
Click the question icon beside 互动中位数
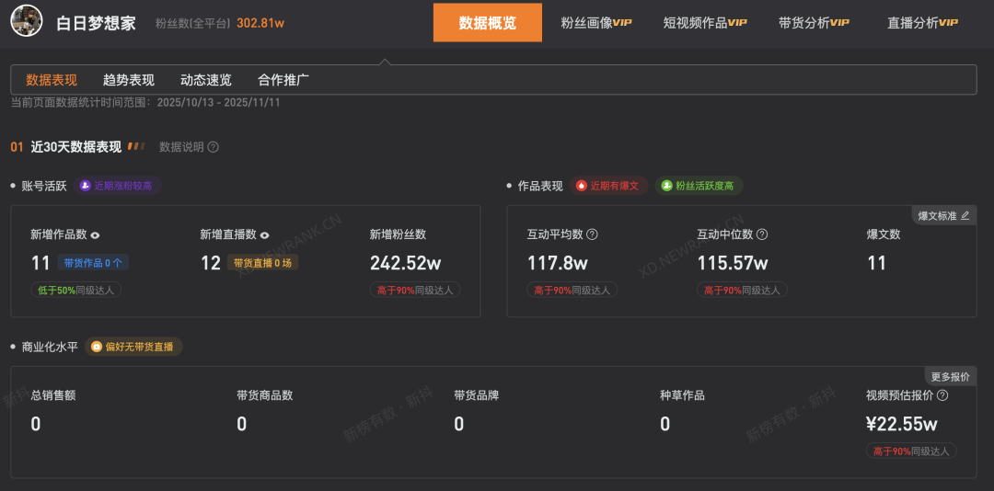(x=761, y=234)
